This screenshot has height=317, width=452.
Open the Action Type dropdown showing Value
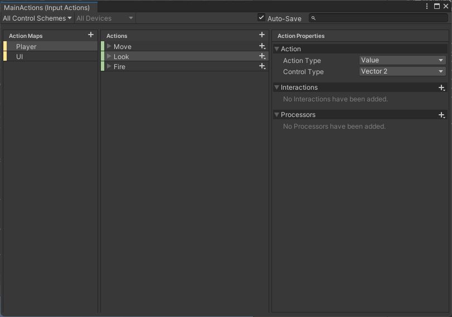(x=402, y=60)
